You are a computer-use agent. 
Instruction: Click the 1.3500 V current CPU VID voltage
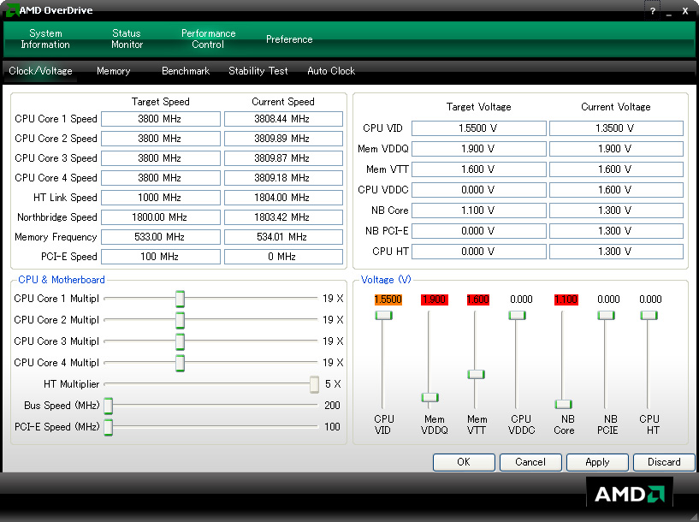click(x=615, y=128)
